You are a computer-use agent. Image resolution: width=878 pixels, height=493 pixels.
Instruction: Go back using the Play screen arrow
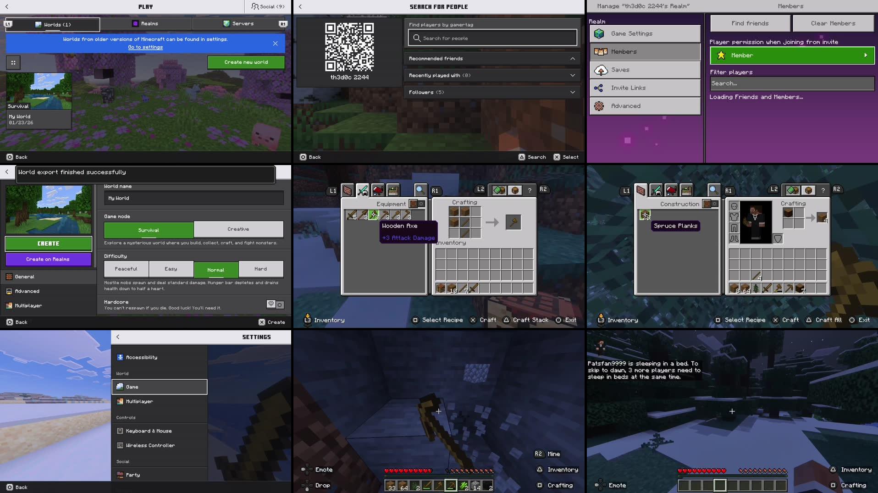coord(7,6)
